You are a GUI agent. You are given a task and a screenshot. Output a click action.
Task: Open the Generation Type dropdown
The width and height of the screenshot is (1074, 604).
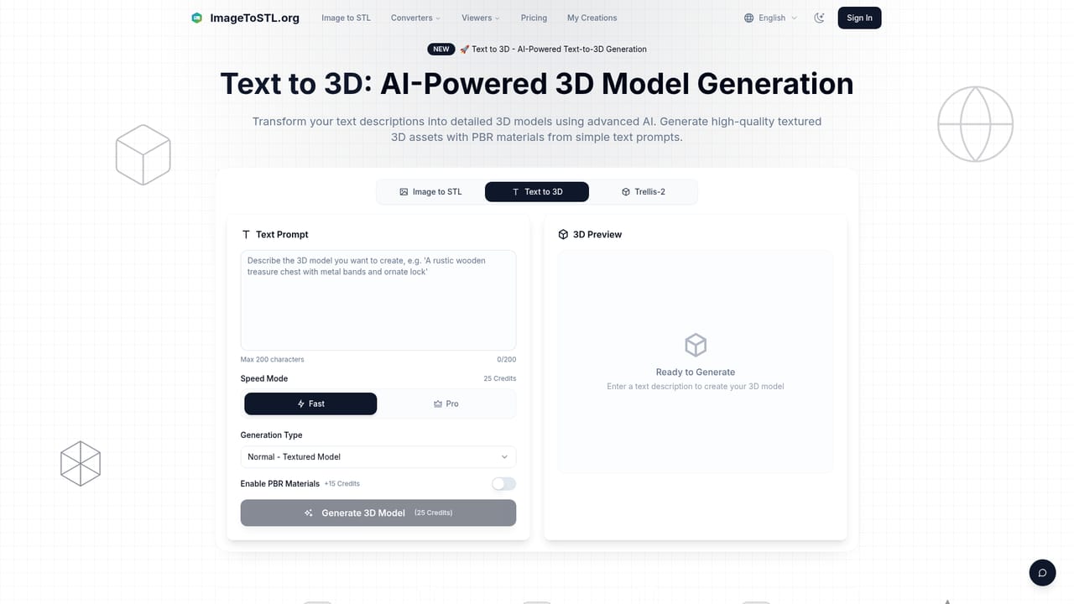click(378, 456)
